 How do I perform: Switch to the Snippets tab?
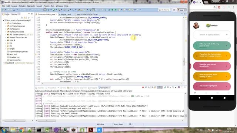[x=93, y=88]
